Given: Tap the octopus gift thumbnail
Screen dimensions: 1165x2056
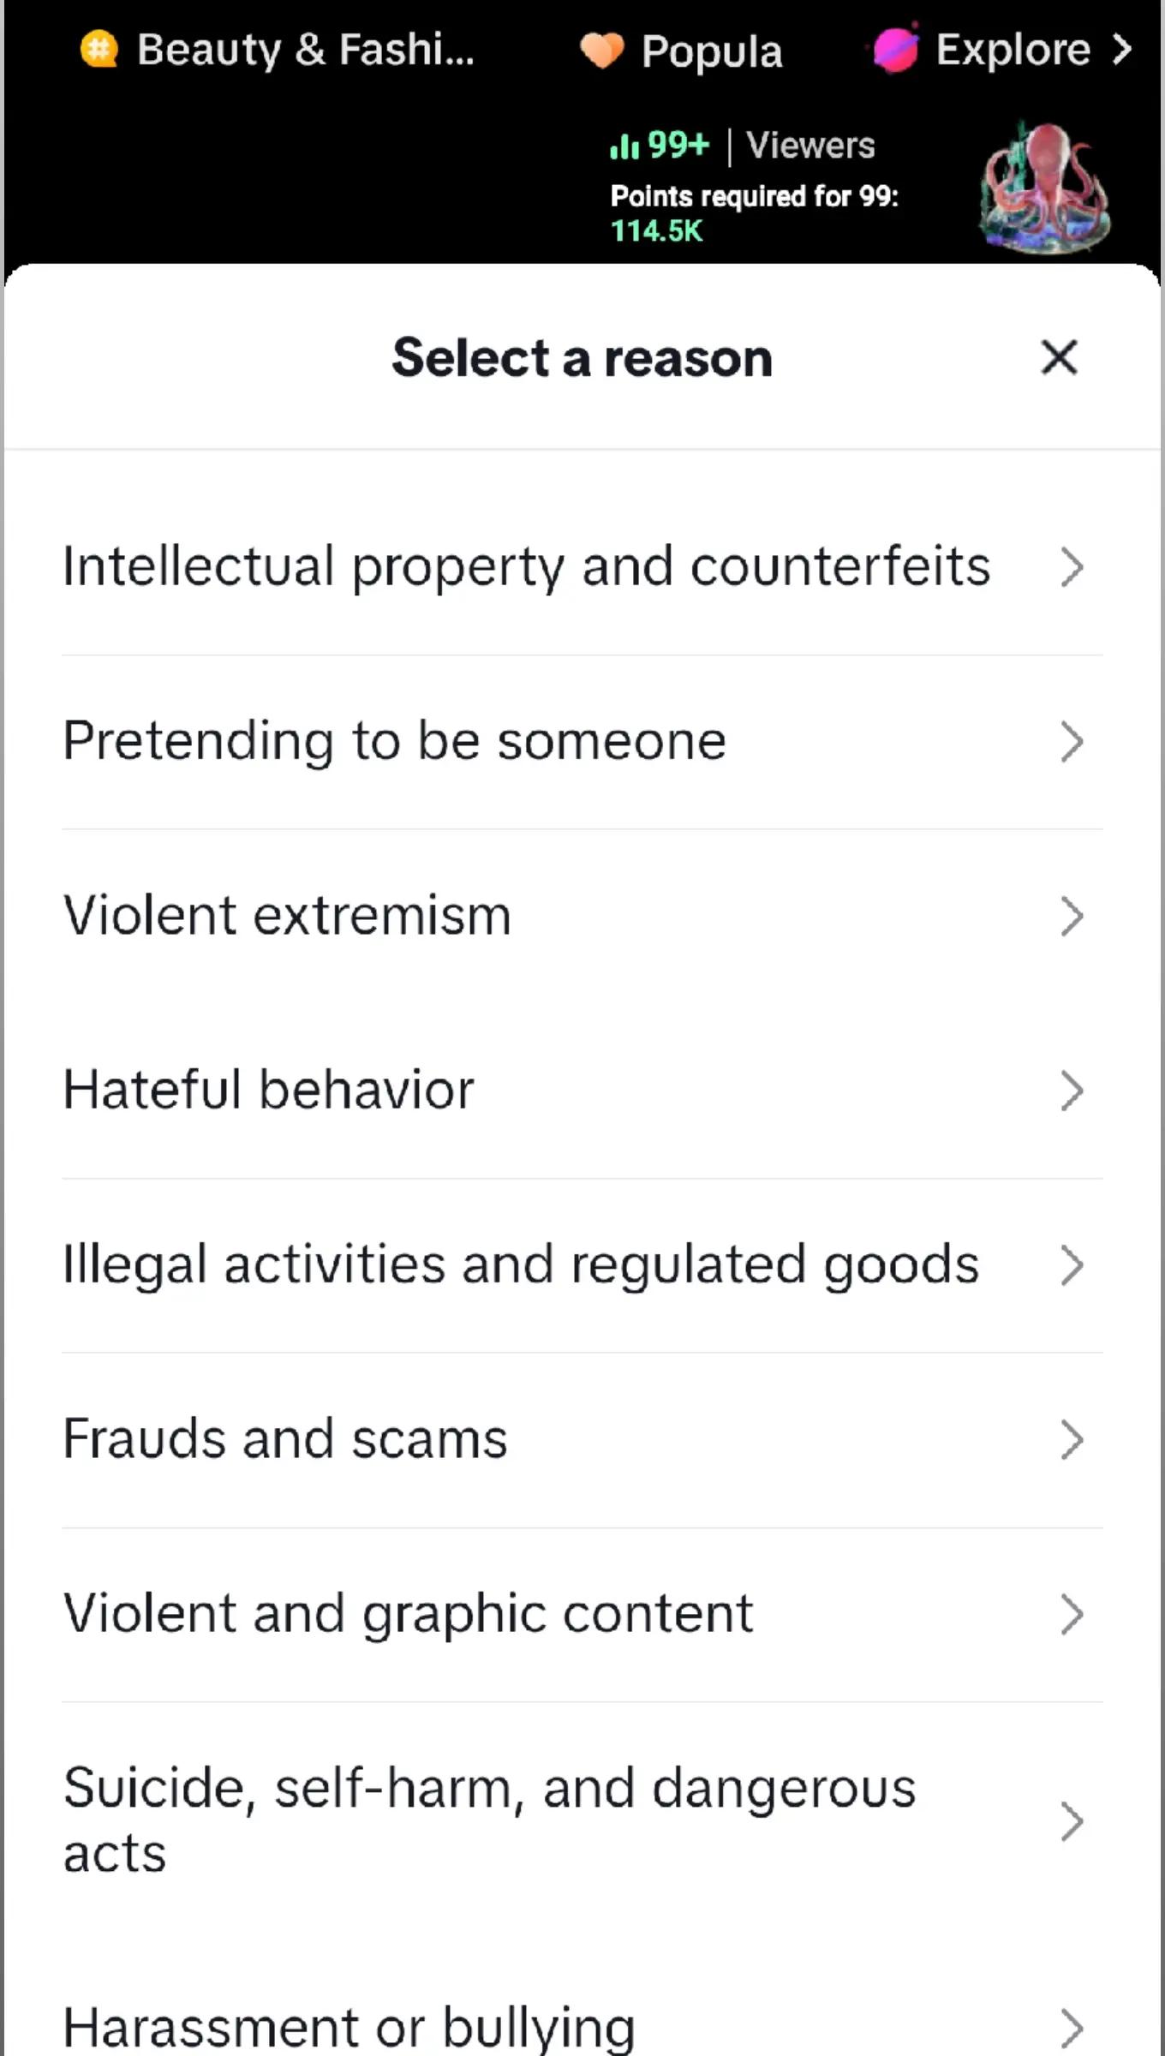Looking at the screenshot, I should point(1044,188).
